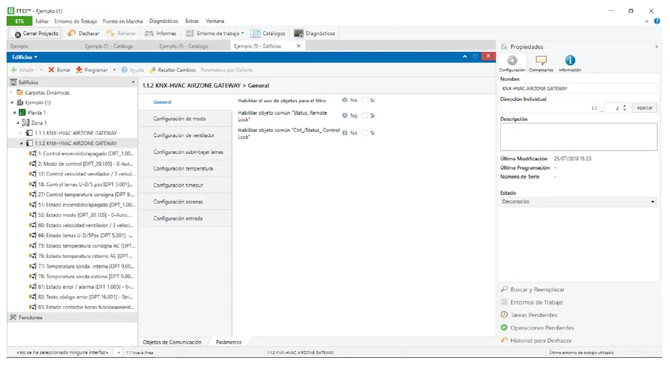Open the Programar dropdown arrow
This screenshot has width=670, height=365.
[x=114, y=70]
